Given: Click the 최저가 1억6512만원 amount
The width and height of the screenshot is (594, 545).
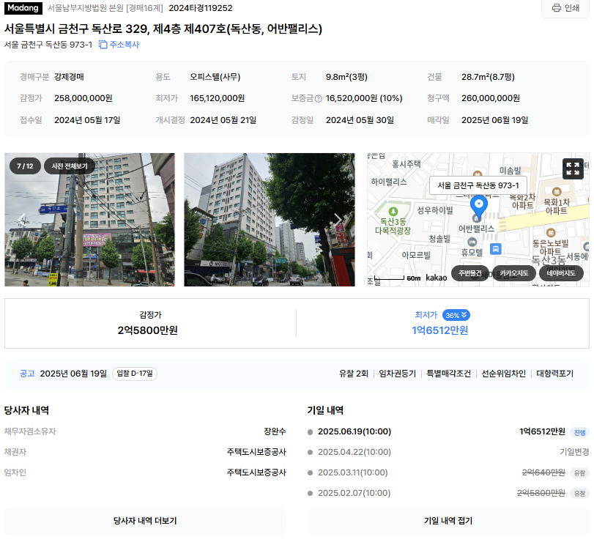Looking at the screenshot, I should (439, 330).
